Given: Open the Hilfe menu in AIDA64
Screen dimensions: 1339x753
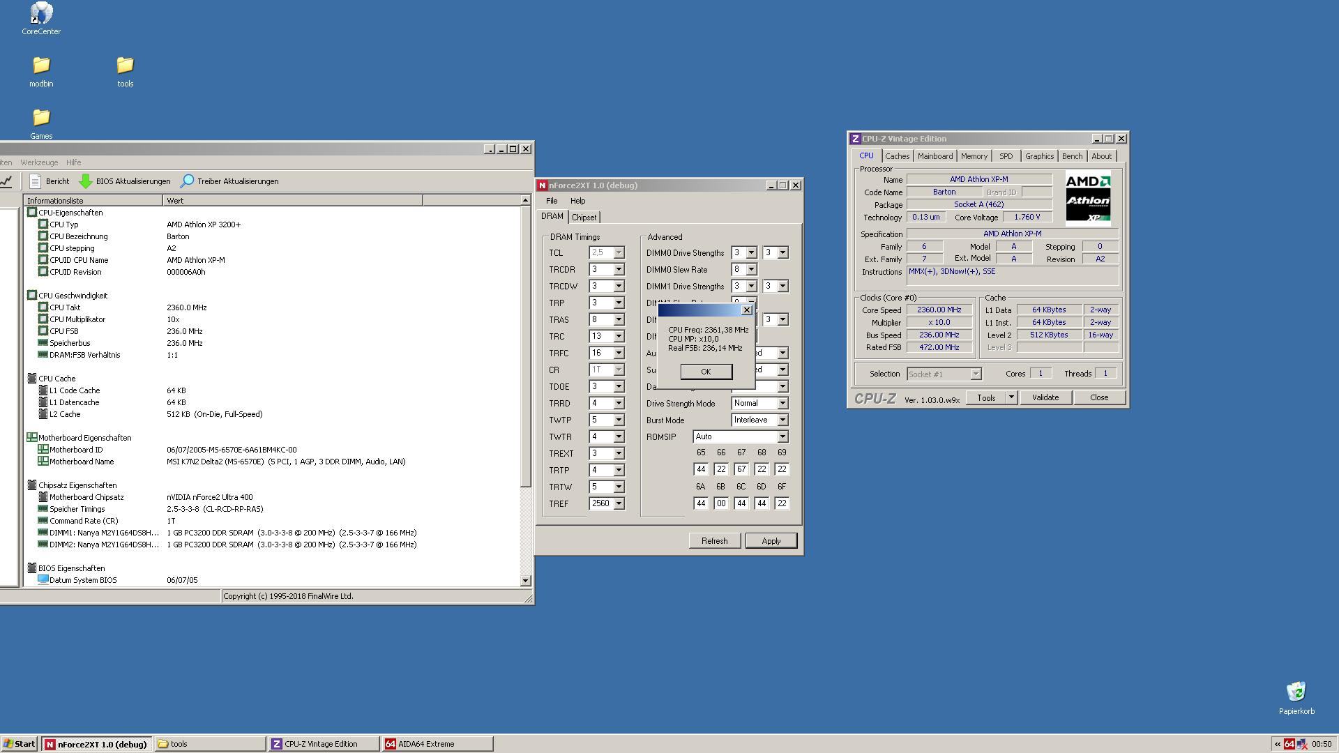Looking at the screenshot, I should (73, 162).
